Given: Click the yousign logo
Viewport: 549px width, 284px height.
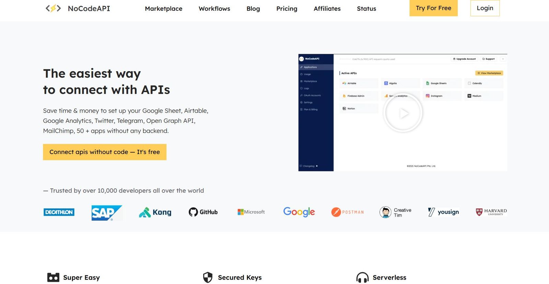Looking at the screenshot, I should (443, 212).
